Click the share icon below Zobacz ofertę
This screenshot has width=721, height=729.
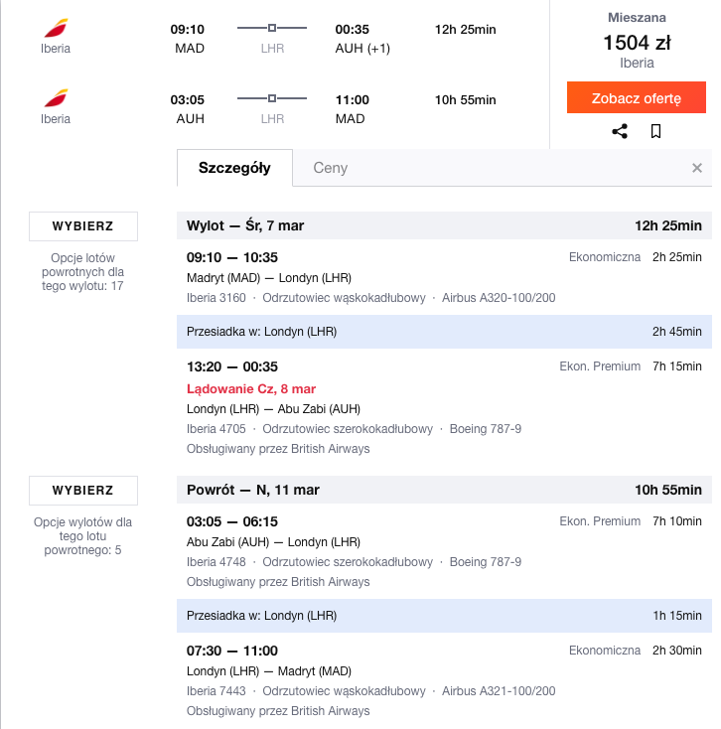(619, 131)
